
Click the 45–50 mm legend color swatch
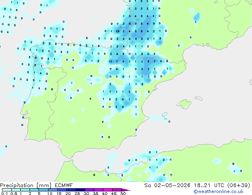(x=117, y=190)
